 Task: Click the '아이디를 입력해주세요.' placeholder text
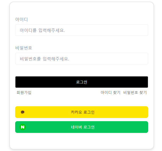(42, 30)
